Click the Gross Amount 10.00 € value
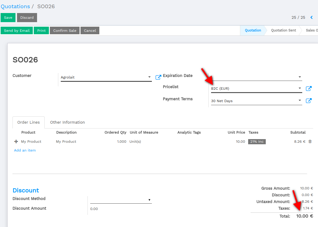318x227 pixels. (x=306, y=188)
